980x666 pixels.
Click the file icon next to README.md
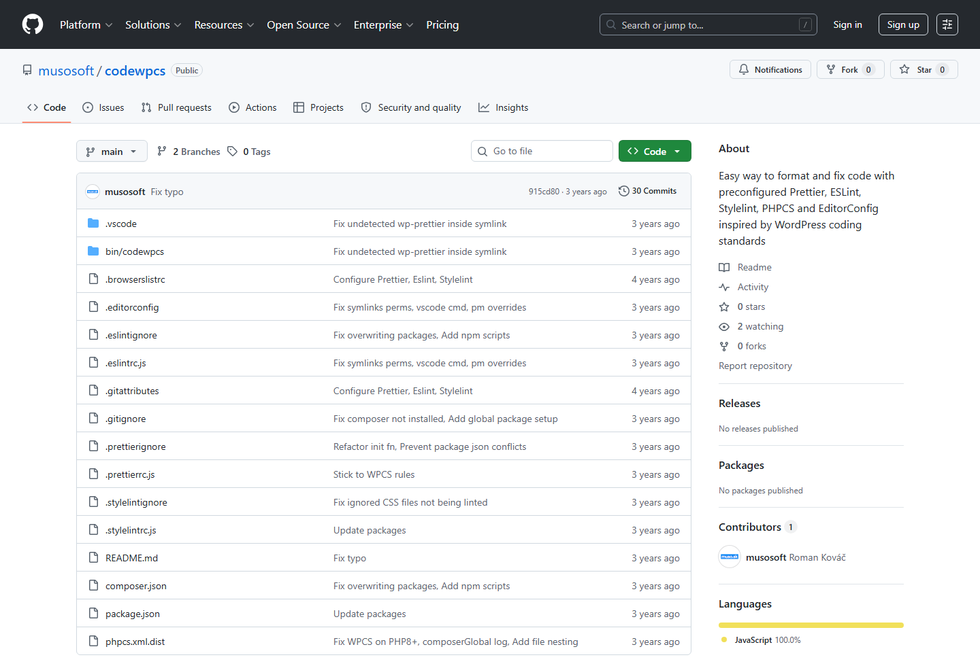click(93, 557)
